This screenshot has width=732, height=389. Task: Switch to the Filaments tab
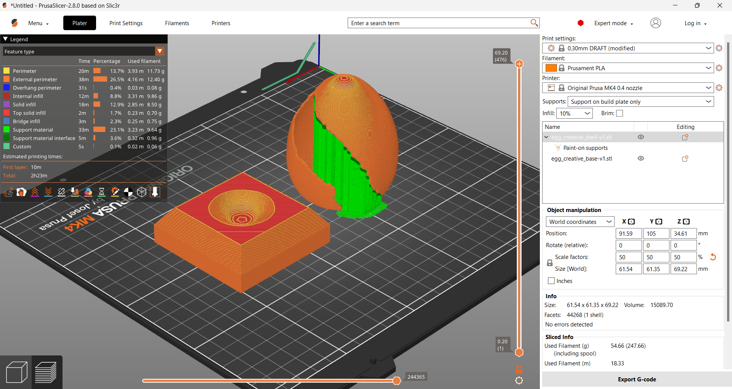coord(177,23)
